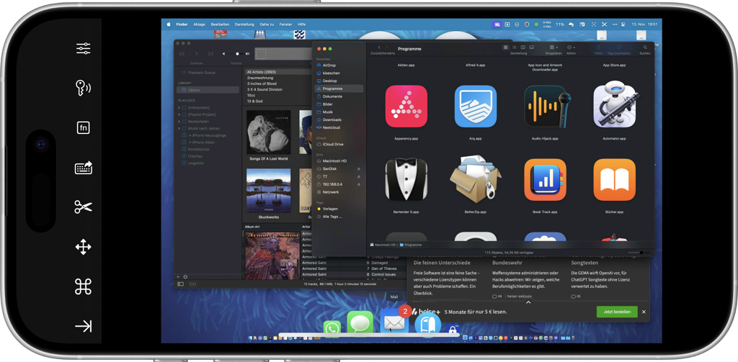
Task: Tap the fn key icon in left toolbar
Action: (83, 128)
